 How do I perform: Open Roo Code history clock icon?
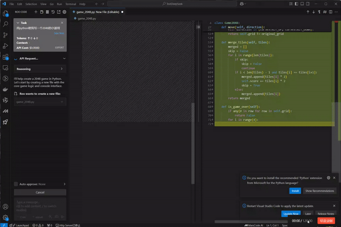pos(52,12)
